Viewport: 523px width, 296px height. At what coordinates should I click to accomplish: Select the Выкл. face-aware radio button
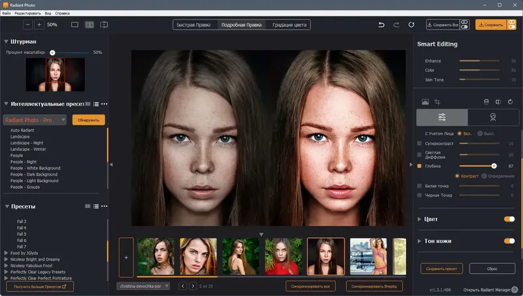pos(480,133)
